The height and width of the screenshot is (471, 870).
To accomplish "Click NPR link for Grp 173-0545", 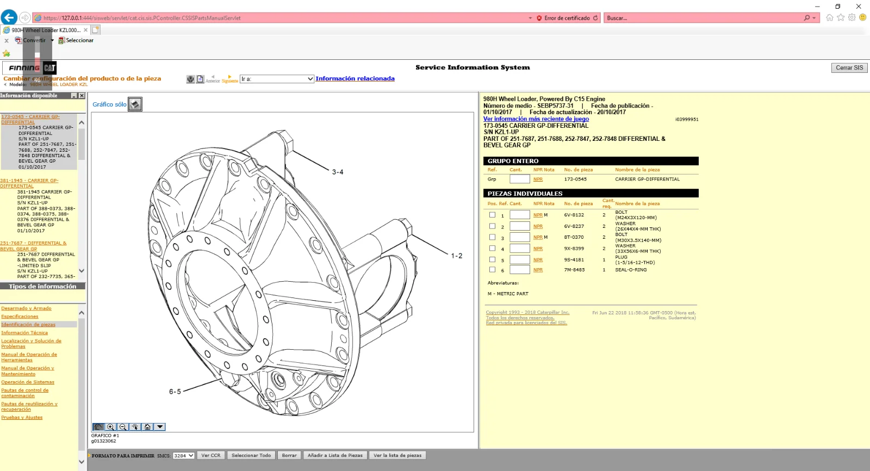I will [x=538, y=179].
